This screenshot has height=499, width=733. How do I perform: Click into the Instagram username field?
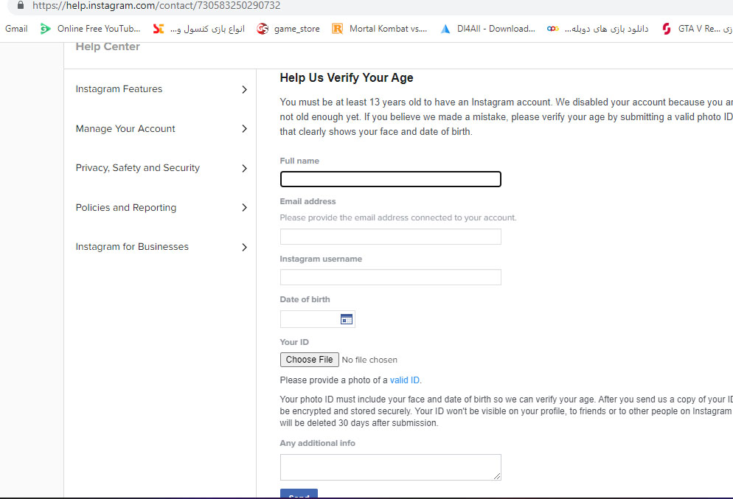390,277
